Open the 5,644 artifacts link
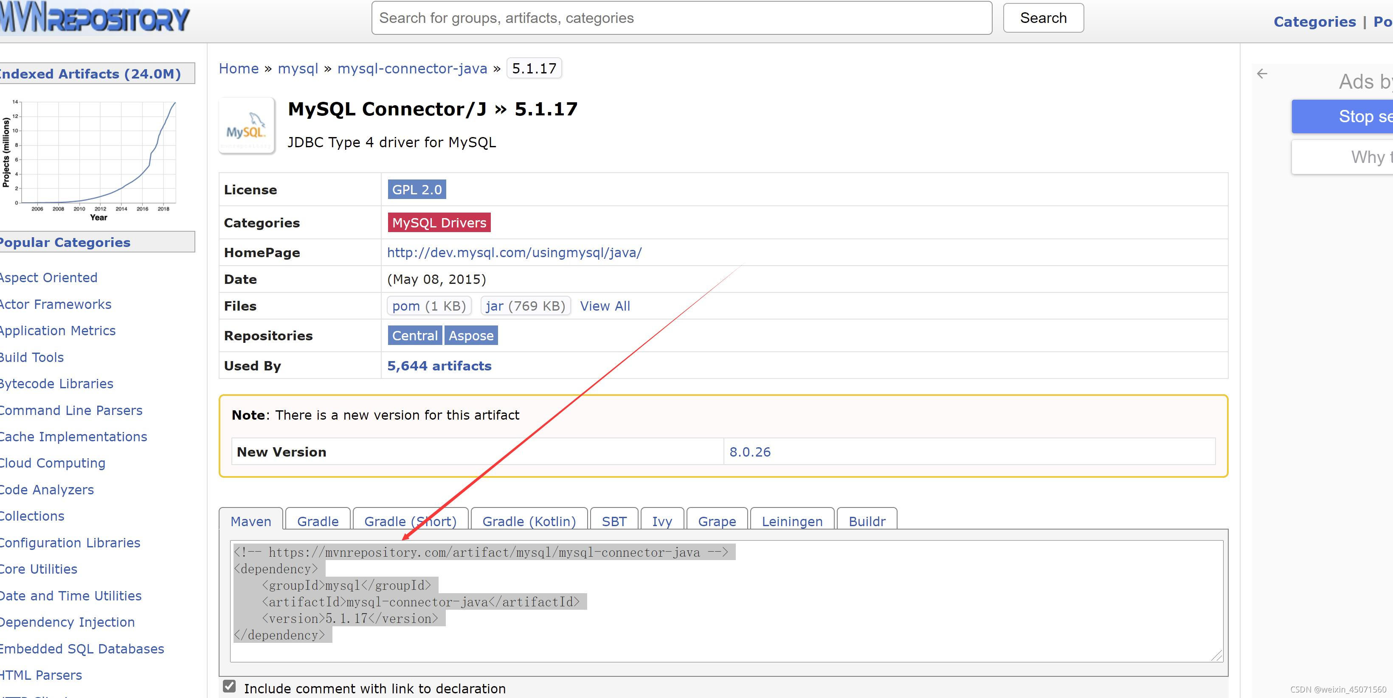 tap(439, 366)
